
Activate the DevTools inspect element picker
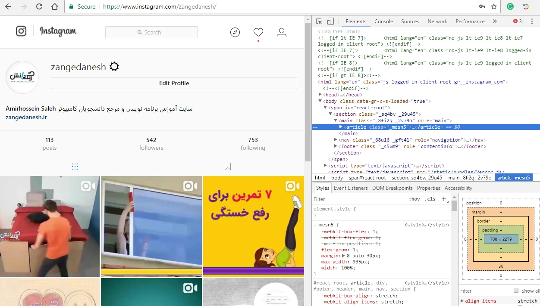[319, 22]
